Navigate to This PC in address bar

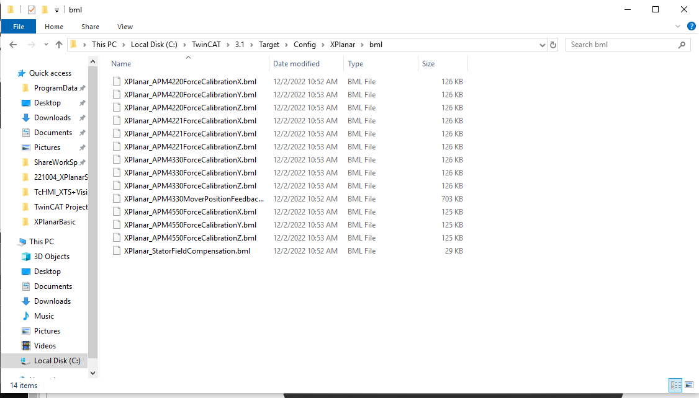point(104,45)
